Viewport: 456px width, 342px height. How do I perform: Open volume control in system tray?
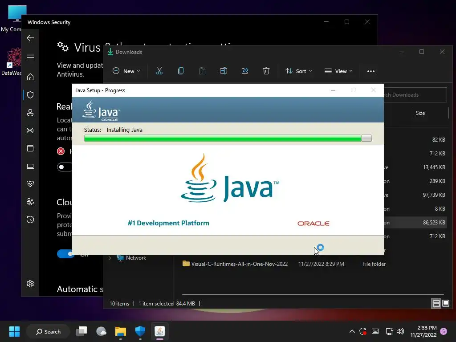[400, 331]
